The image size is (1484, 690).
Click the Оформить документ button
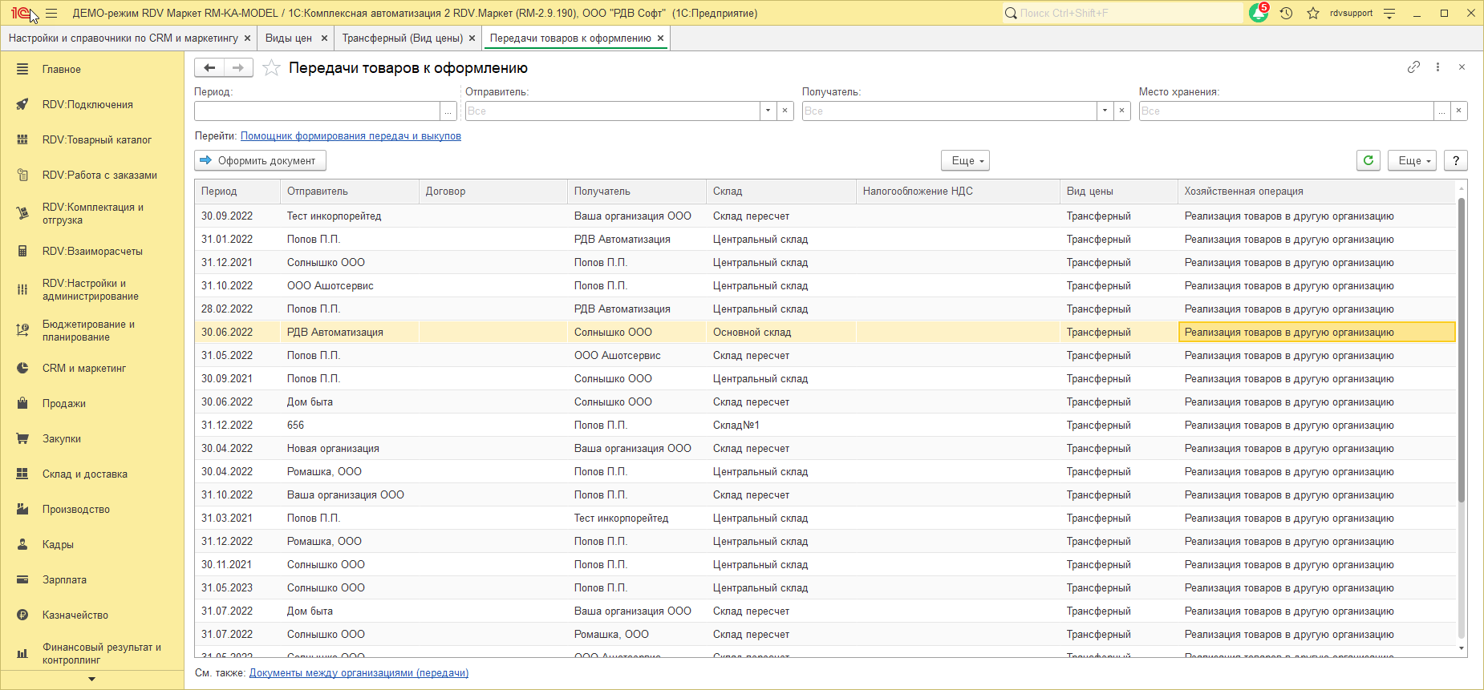tap(260, 160)
